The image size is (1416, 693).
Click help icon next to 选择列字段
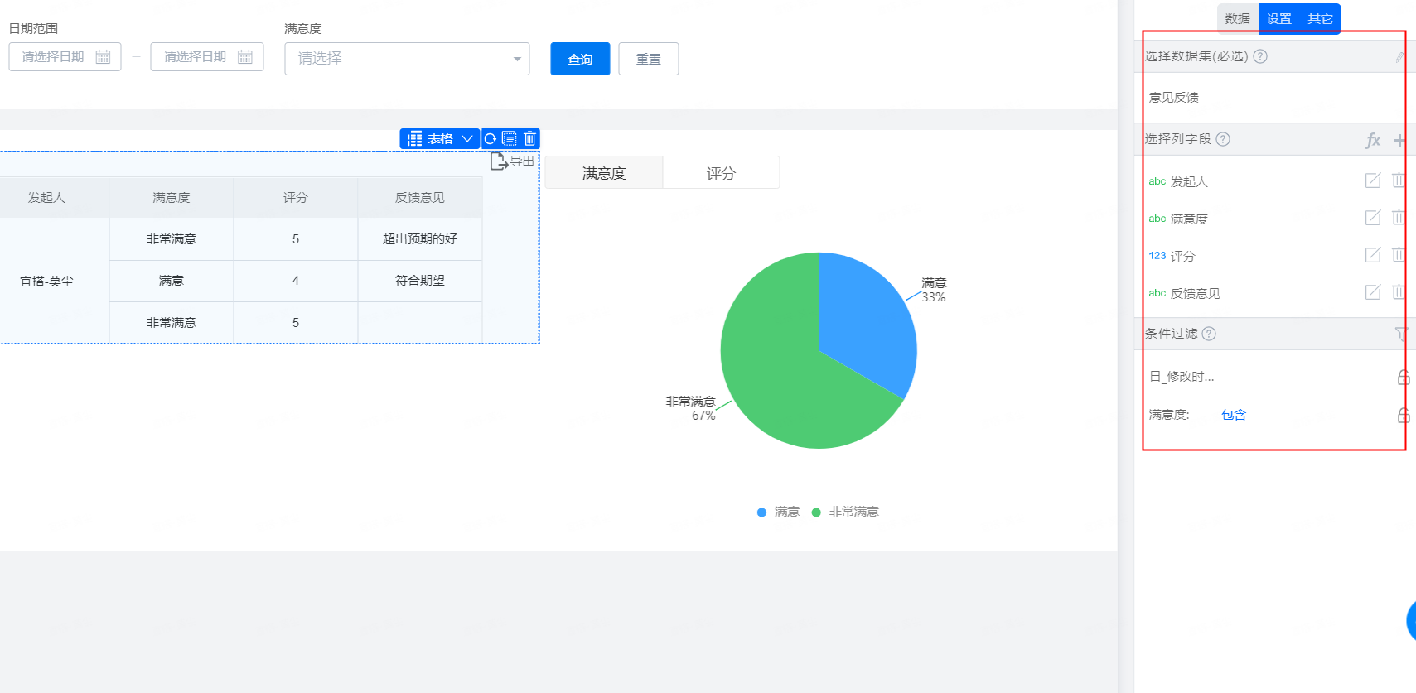[1223, 139]
